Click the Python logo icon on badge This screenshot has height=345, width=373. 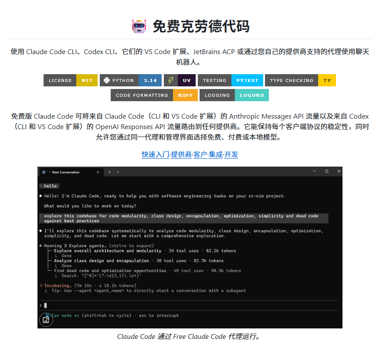(107, 80)
